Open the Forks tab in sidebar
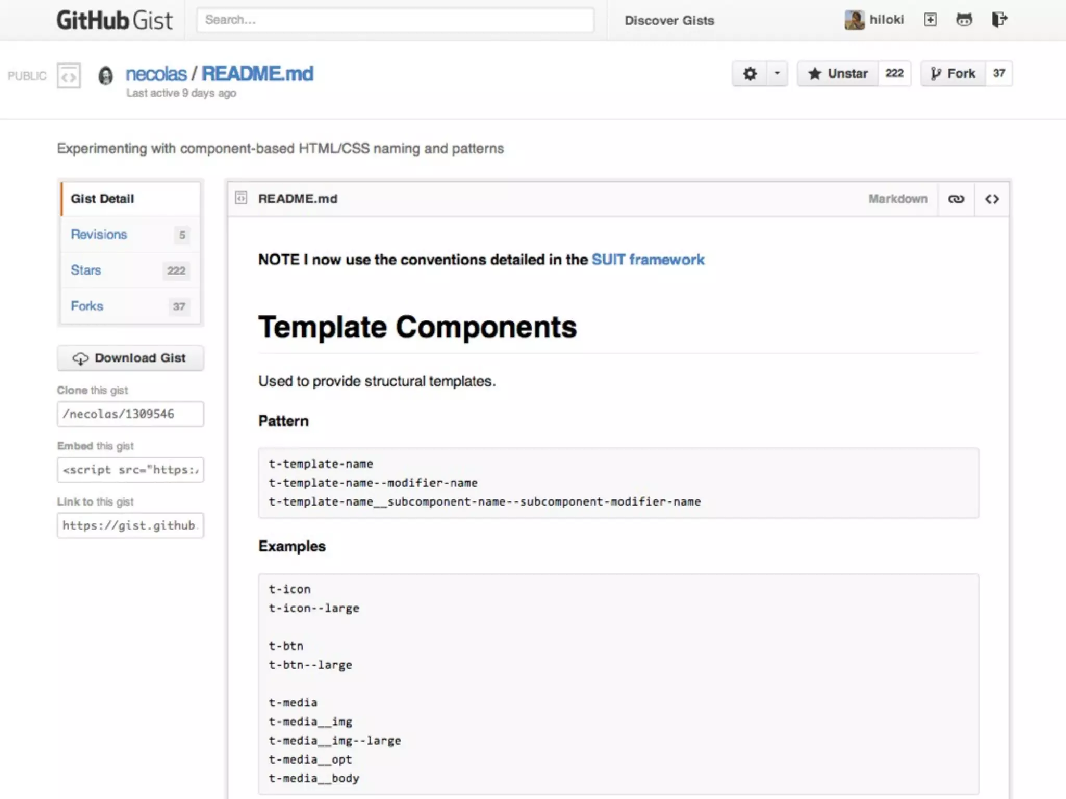The image size is (1066, 799). [x=130, y=306]
